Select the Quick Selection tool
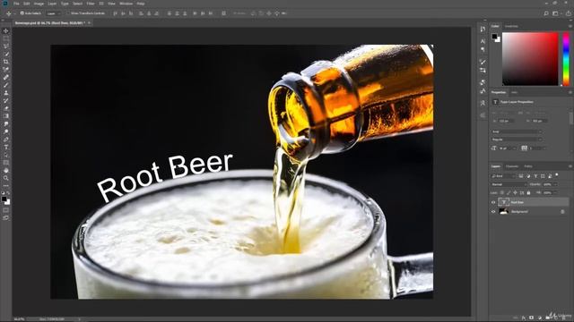The width and height of the screenshot is (574, 322). (x=6, y=54)
